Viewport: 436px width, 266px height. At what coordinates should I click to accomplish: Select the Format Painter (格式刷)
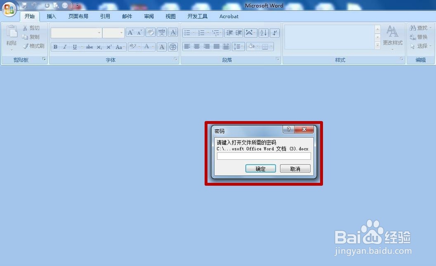click(34, 46)
